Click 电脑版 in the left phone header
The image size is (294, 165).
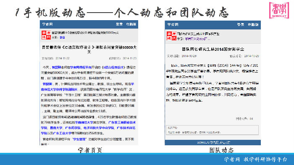(131, 24)
